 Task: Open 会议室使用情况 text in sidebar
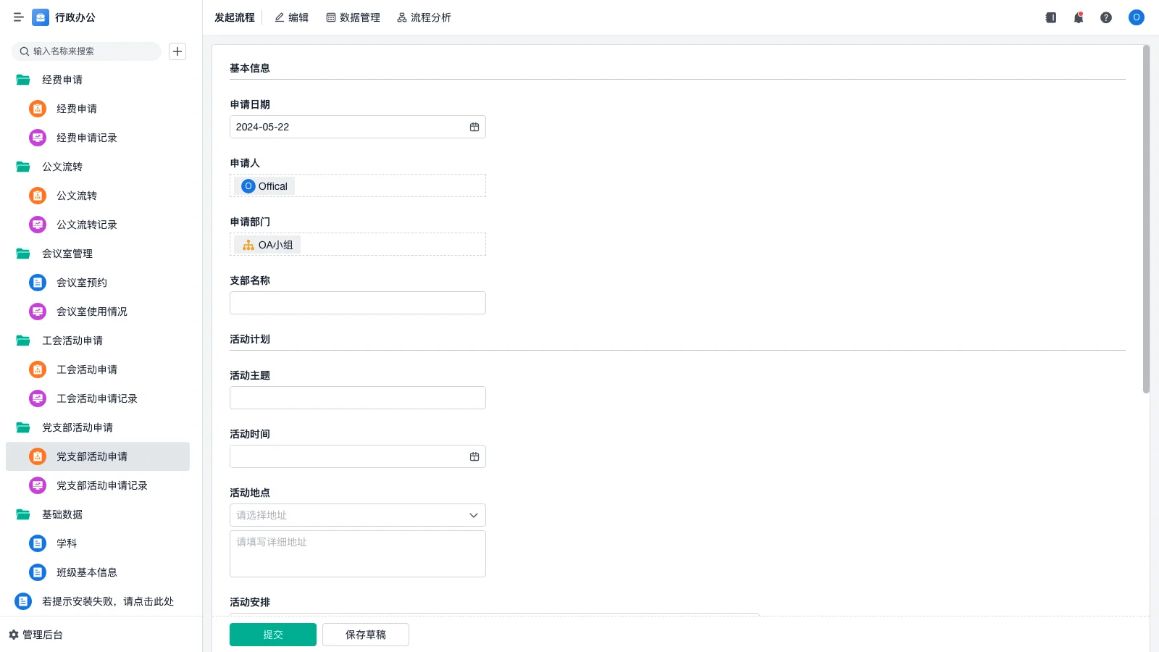coord(92,312)
